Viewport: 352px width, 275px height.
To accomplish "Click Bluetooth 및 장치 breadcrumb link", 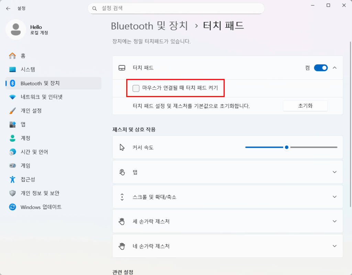I will (149, 26).
